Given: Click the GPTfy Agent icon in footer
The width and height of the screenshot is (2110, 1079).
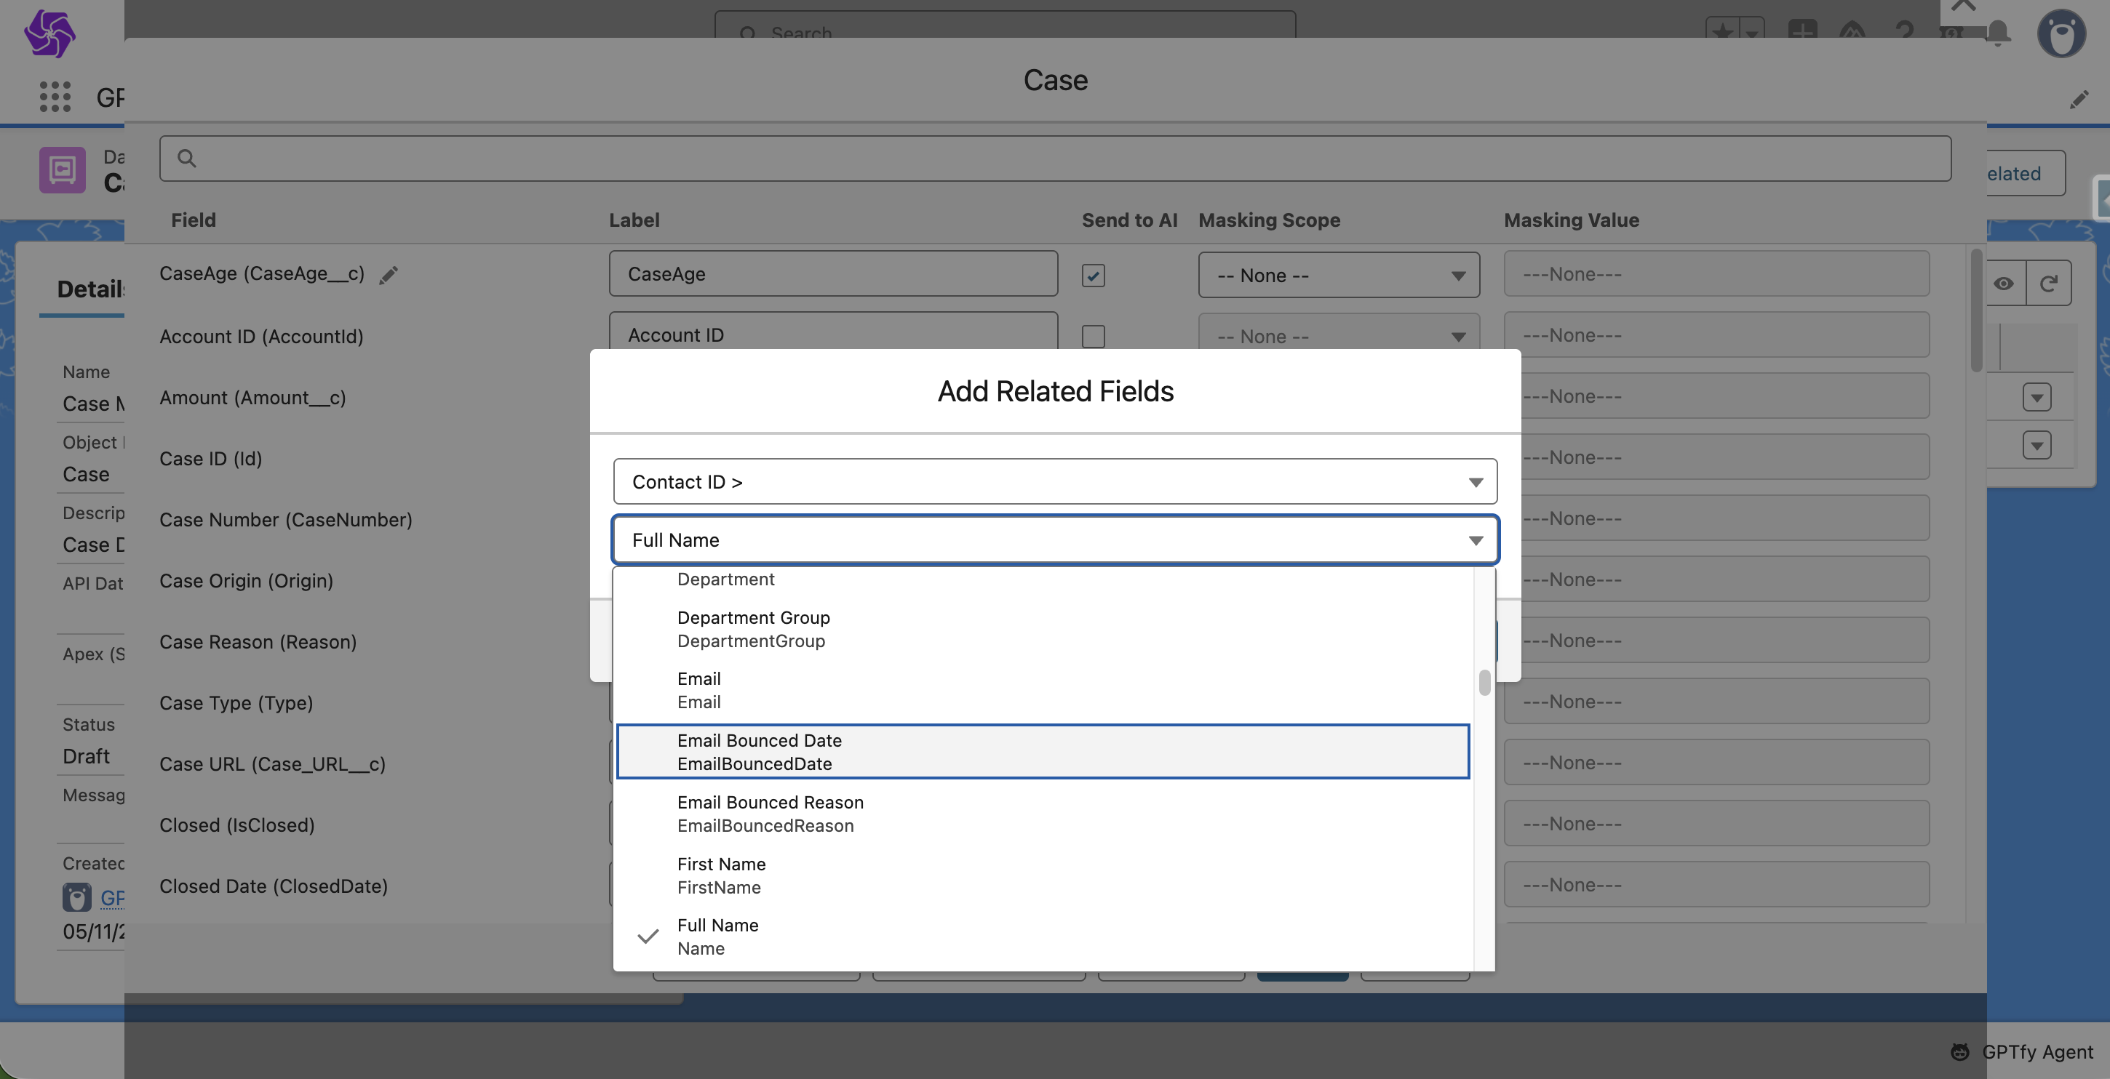Looking at the screenshot, I should tap(1959, 1052).
